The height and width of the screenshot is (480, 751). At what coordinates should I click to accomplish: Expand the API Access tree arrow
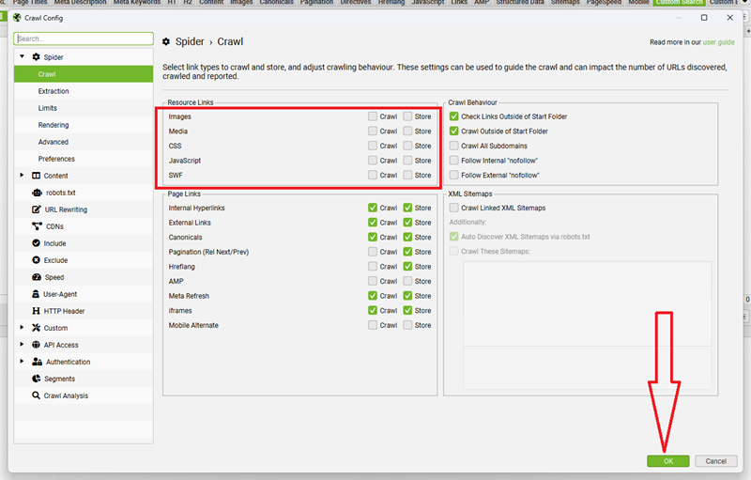click(x=22, y=344)
